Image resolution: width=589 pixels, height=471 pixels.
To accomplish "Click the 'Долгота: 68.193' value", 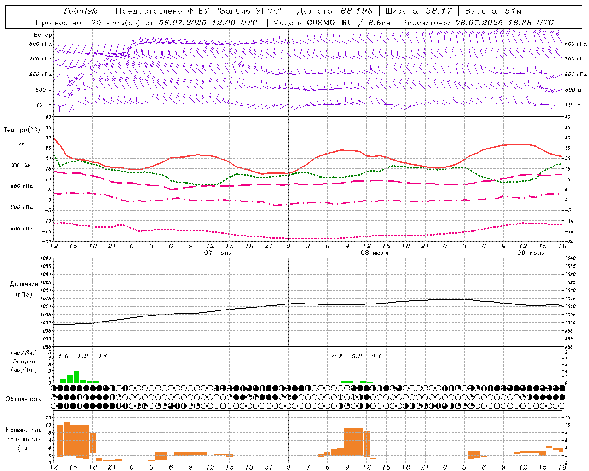I will coord(335,11).
